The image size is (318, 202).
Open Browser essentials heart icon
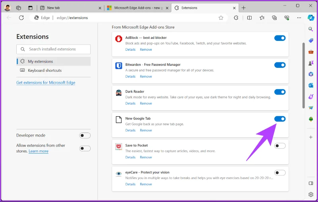click(287, 18)
